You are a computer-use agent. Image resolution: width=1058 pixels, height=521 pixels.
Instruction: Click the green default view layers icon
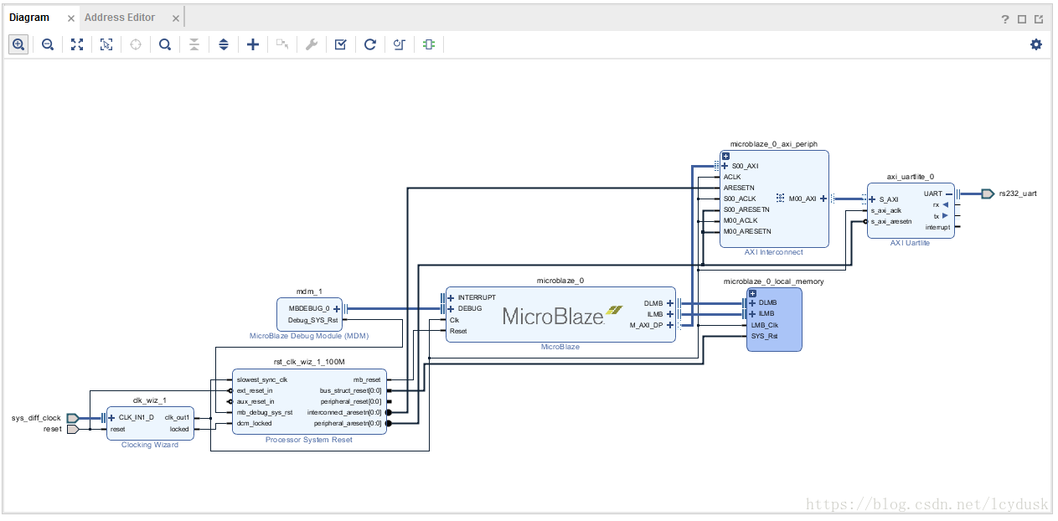pyautogui.click(x=429, y=44)
